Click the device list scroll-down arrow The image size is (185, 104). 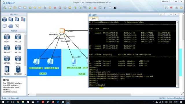click(25, 75)
